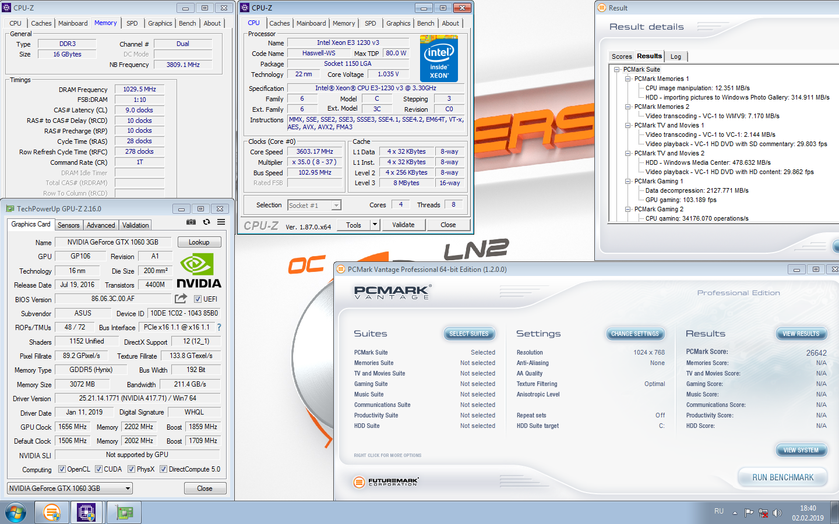Open the Log tab in Result window

coord(676,56)
